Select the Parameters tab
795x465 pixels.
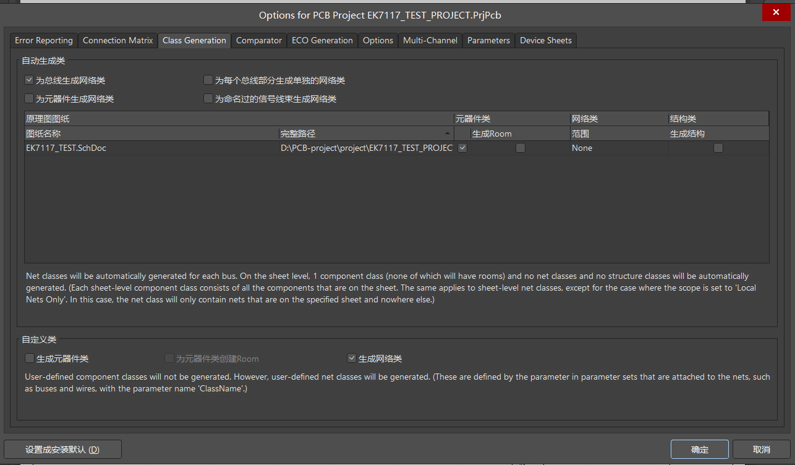pos(488,40)
